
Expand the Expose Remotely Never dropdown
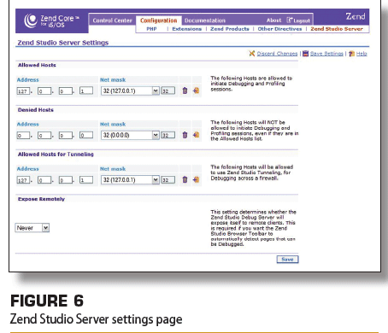point(45,228)
